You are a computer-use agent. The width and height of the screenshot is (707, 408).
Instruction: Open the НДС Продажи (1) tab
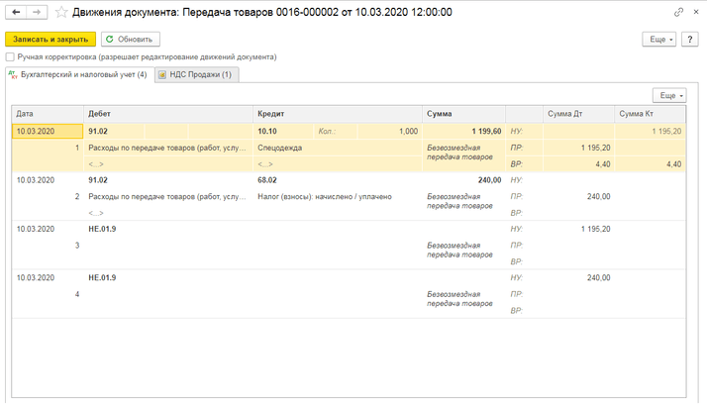[201, 74]
